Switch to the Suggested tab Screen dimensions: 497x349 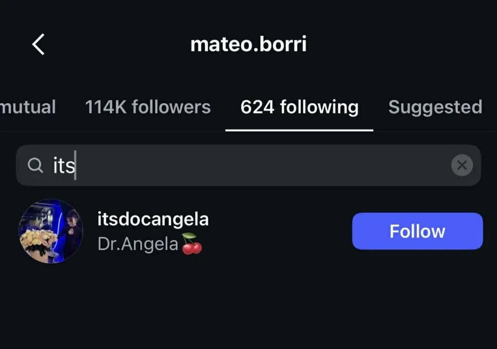[435, 107]
